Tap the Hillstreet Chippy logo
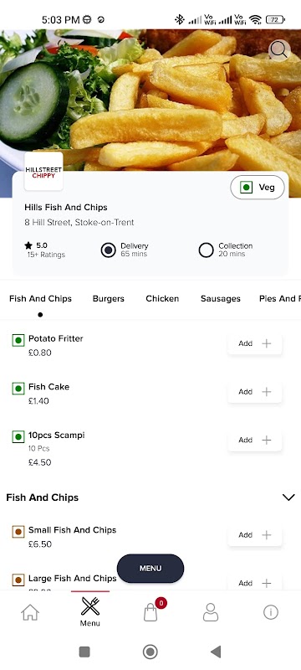This screenshot has width=301, height=670. pyautogui.click(x=43, y=172)
